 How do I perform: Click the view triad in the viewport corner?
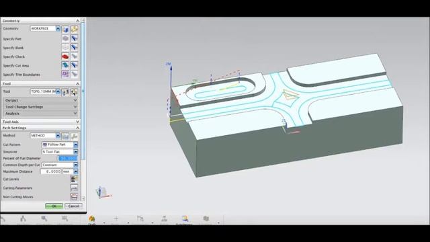pyautogui.click(x=103, y=192)
